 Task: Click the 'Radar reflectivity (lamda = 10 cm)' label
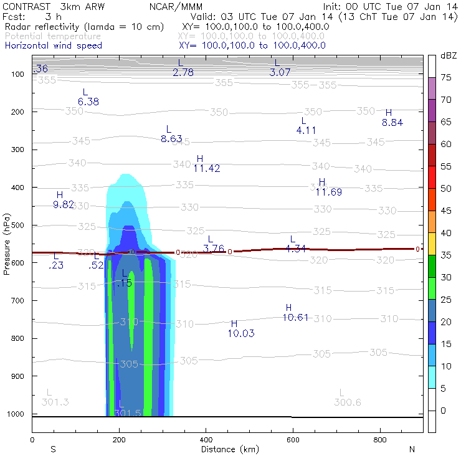84,27
